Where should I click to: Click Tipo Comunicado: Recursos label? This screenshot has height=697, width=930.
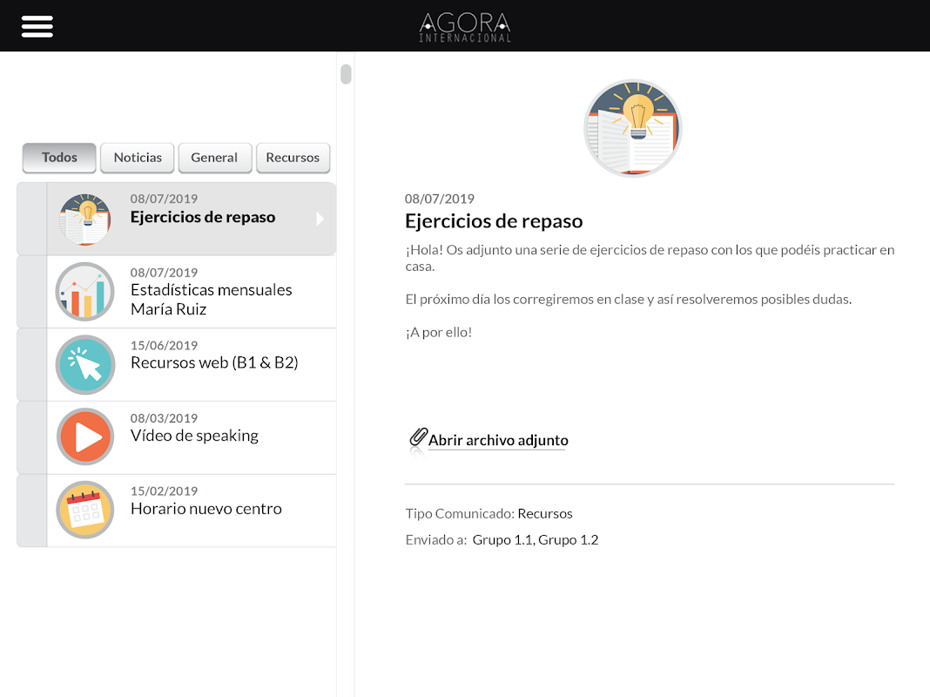coord(489,514)
